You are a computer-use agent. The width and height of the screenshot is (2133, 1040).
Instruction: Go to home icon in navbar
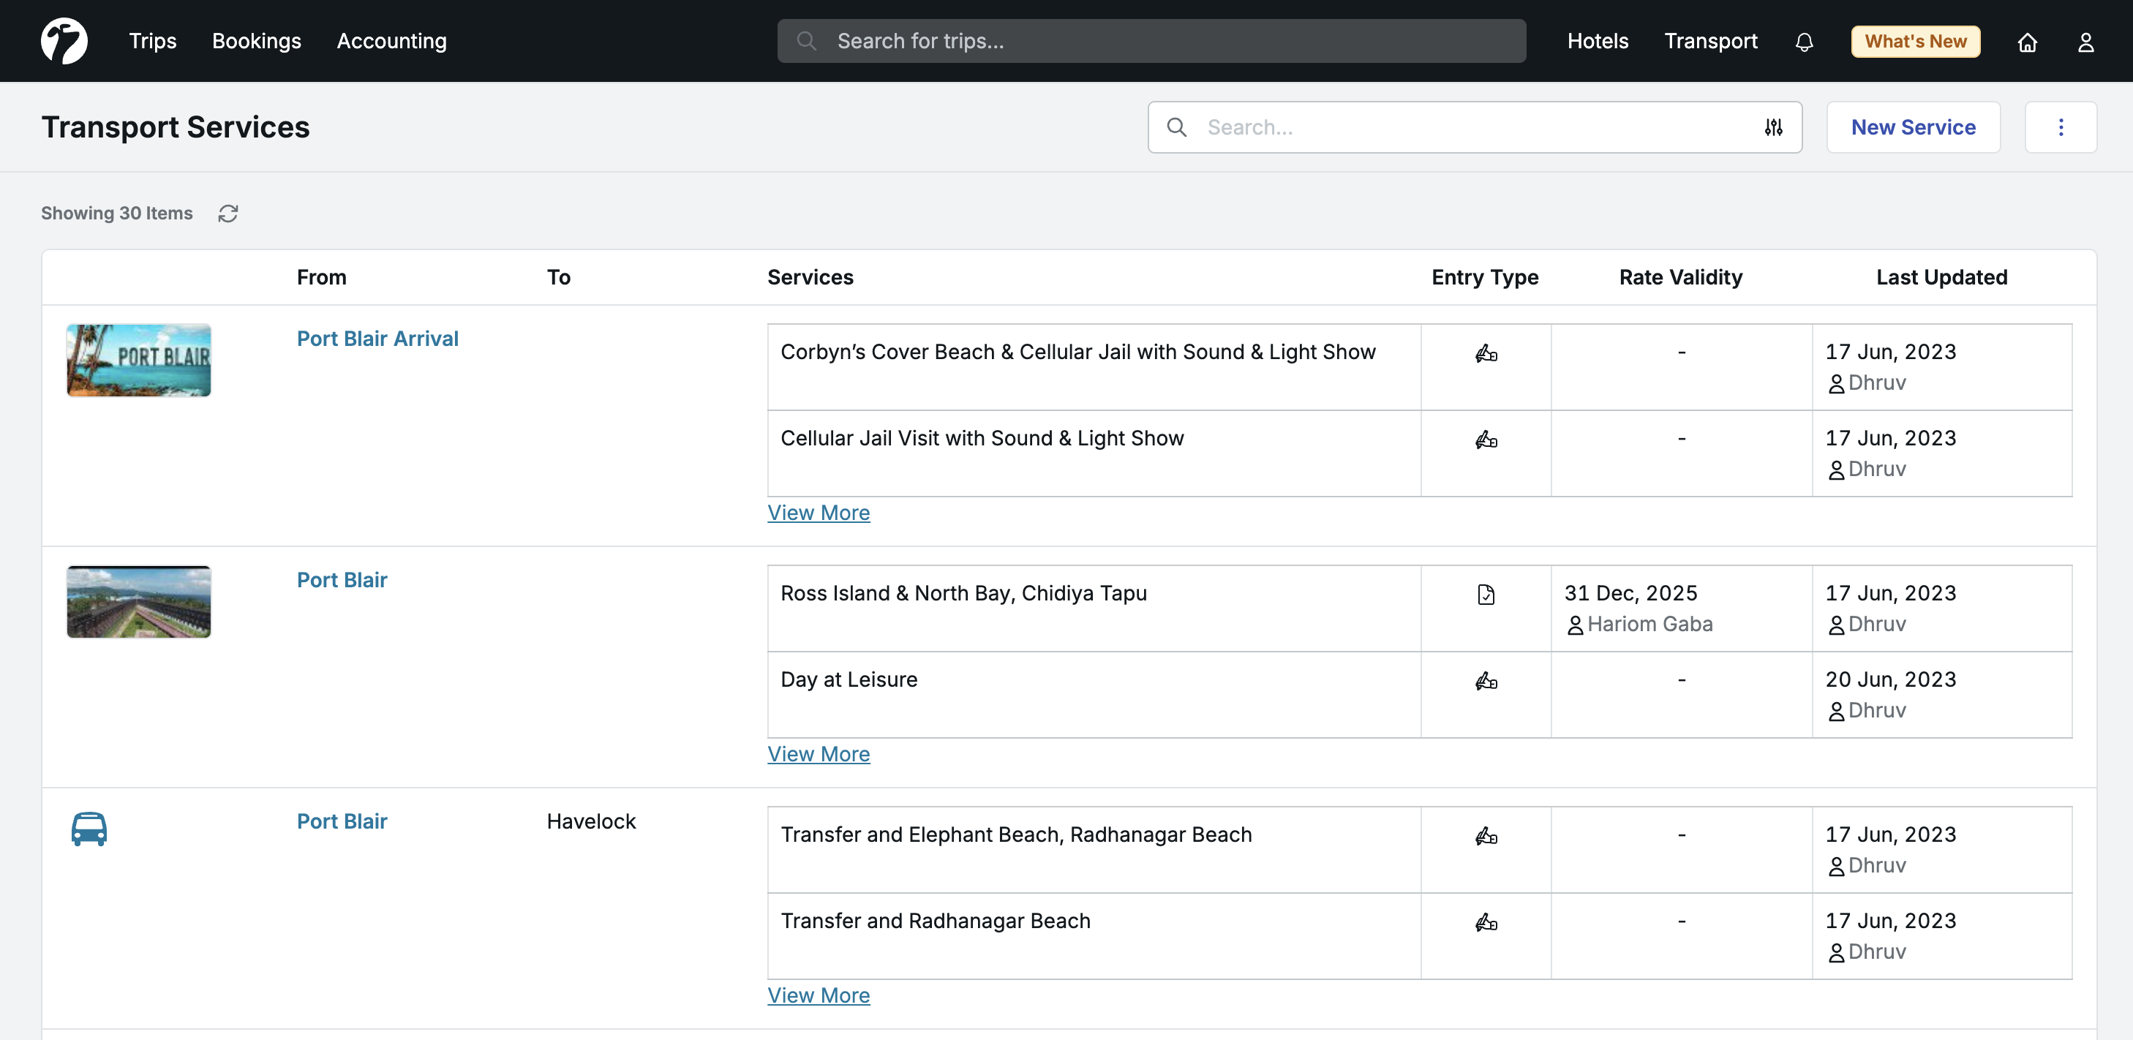(x=2026, y=42)
